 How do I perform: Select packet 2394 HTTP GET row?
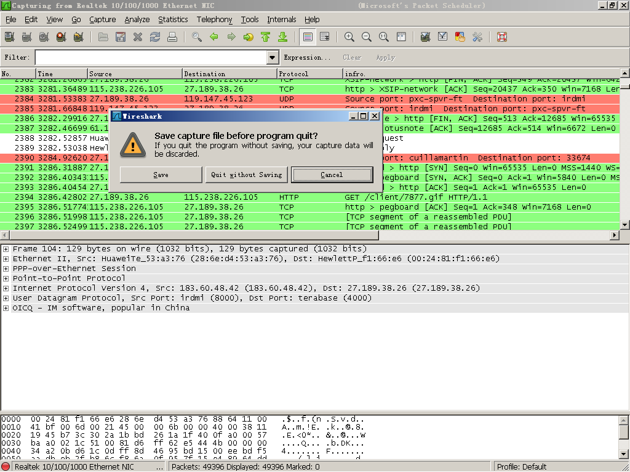(x=310, y=197)
